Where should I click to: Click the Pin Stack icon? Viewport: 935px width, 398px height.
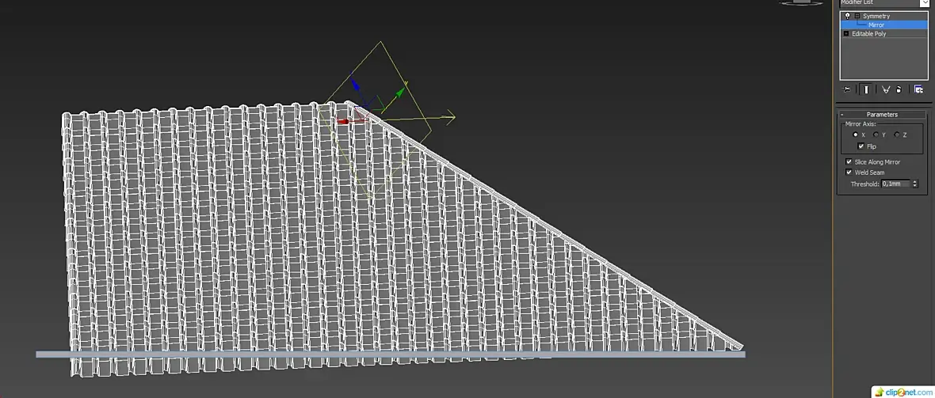click(847, 89)
